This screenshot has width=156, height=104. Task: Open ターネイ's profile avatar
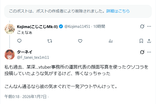[x=10, y=54]
